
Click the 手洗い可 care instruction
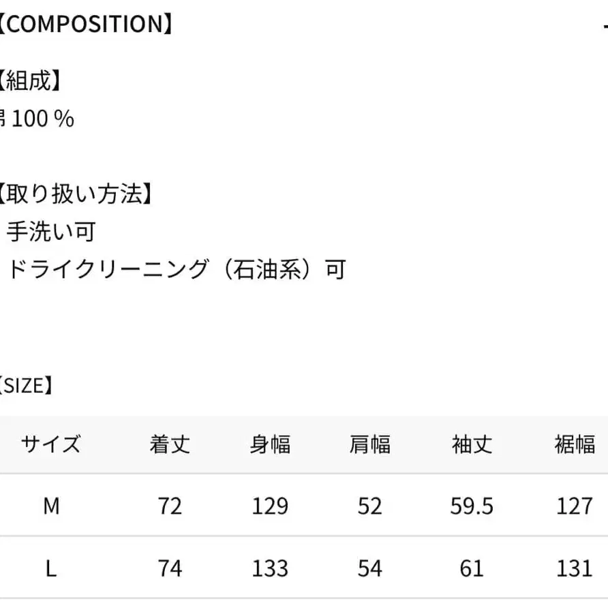coord(51,232)
